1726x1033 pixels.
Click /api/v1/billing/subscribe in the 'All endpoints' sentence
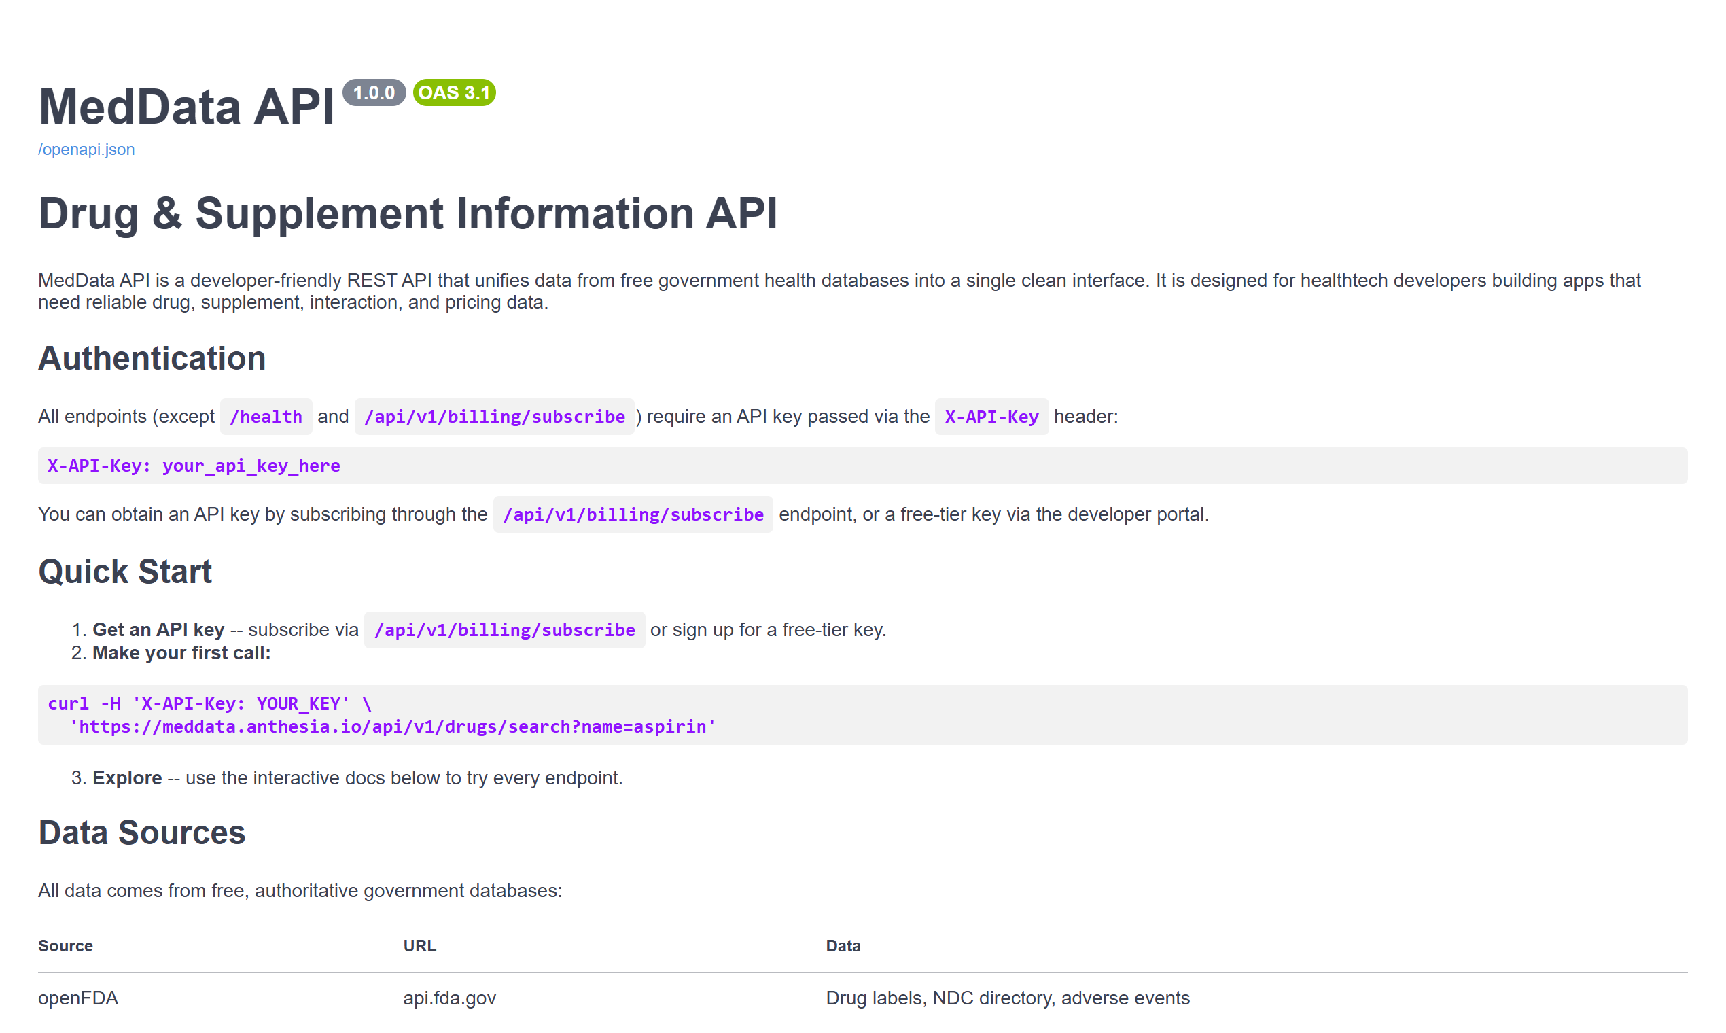click(x=494, y=417)
